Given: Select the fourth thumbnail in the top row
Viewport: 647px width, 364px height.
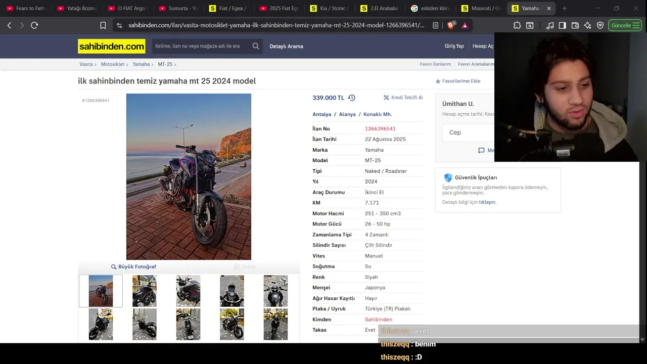Looking at the screenshot, I should click(x=232, y=291).
